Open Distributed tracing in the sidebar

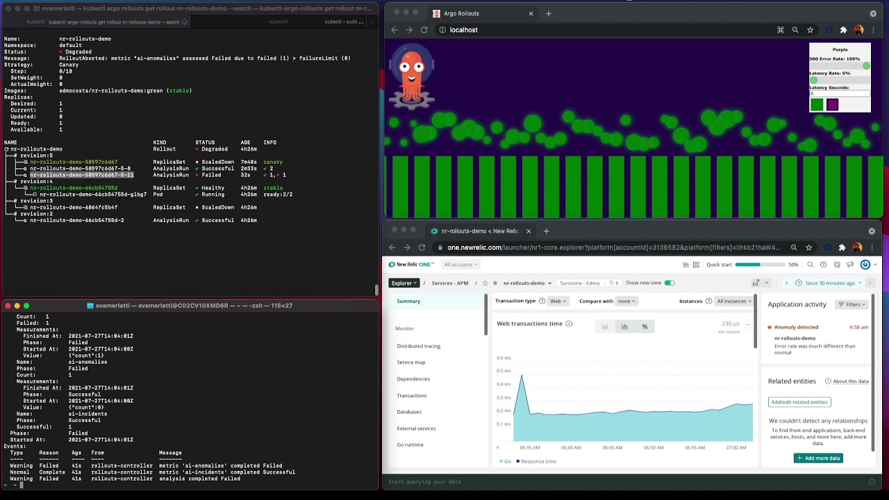click(x=418, y=346)
